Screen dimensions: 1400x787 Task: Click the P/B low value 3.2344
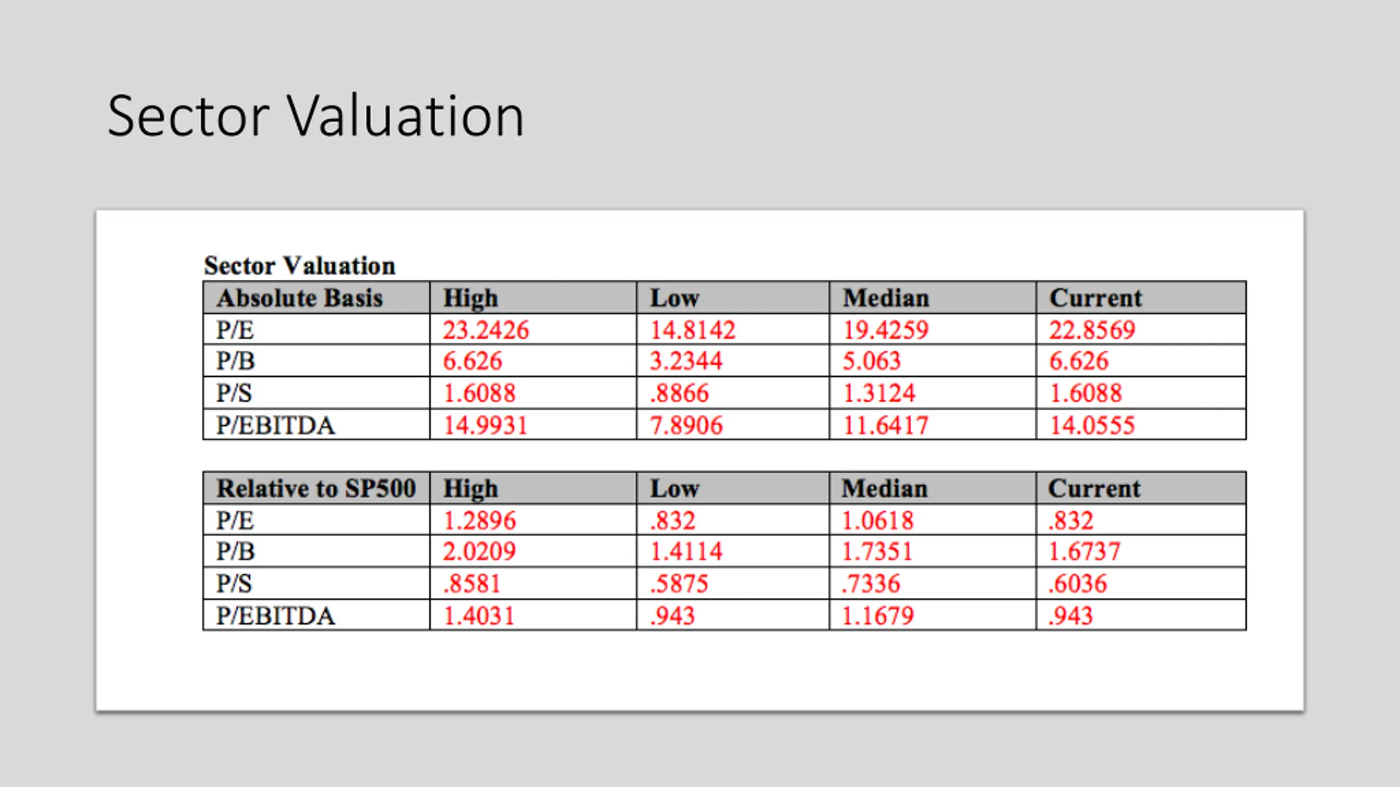coord(686,361)
